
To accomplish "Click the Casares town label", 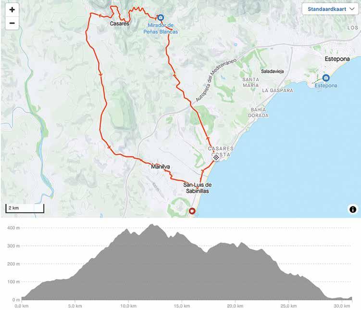I will pos(120,24).
